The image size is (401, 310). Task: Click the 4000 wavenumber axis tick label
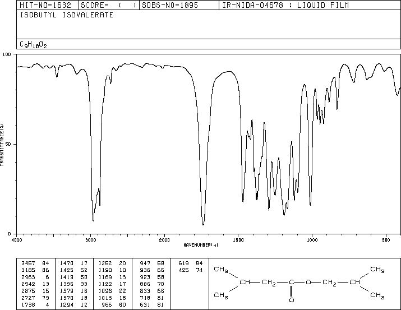coord(17,240)
